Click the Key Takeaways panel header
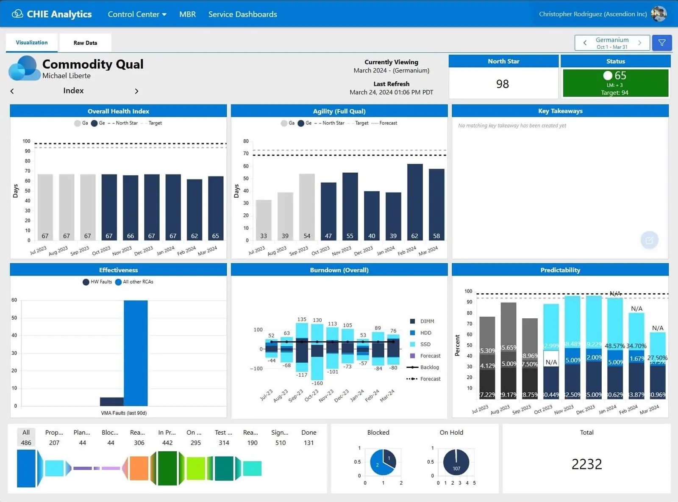The height and width of the screenshot is (502, 678). (x=560, y=111)
